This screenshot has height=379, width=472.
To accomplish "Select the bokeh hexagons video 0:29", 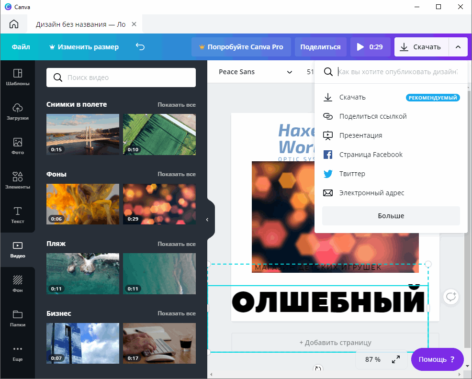I will [x=159, y=204].
